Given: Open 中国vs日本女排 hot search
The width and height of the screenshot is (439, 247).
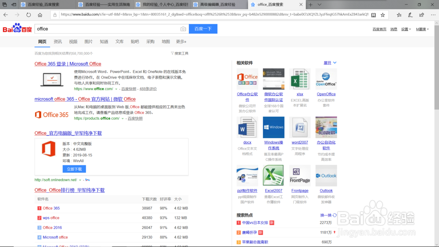Looking at the screenshot, I should tap(255, 223).
